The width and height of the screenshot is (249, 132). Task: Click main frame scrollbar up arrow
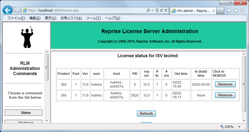coord(244,54)
